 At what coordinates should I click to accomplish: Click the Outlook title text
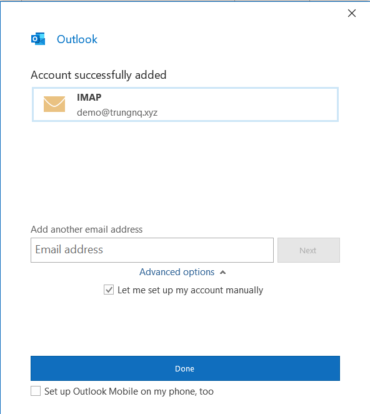coord(77,39)
